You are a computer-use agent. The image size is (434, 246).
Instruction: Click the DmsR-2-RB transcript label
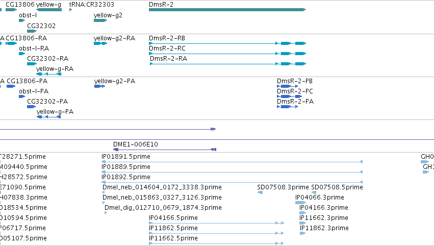tap(167, 38)
